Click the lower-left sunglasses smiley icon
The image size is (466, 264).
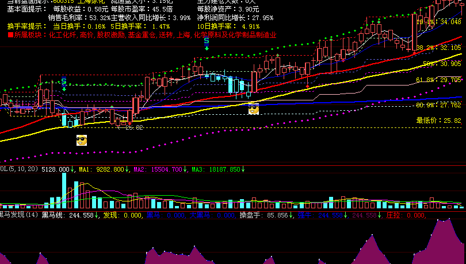click(82, 140)
